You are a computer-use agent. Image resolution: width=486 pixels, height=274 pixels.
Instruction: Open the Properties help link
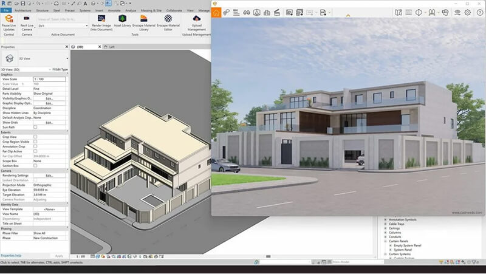pyautogui.click(x=11, y=256)
